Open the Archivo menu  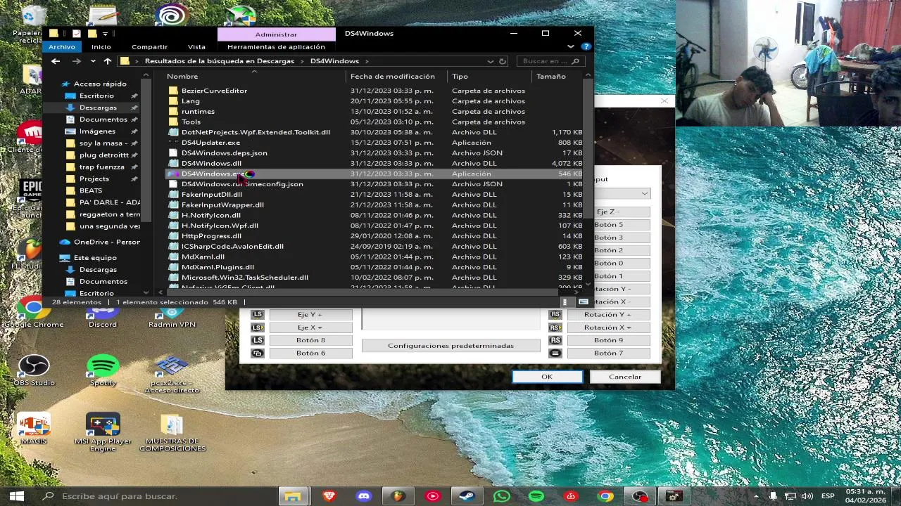(x=61, y=47)
